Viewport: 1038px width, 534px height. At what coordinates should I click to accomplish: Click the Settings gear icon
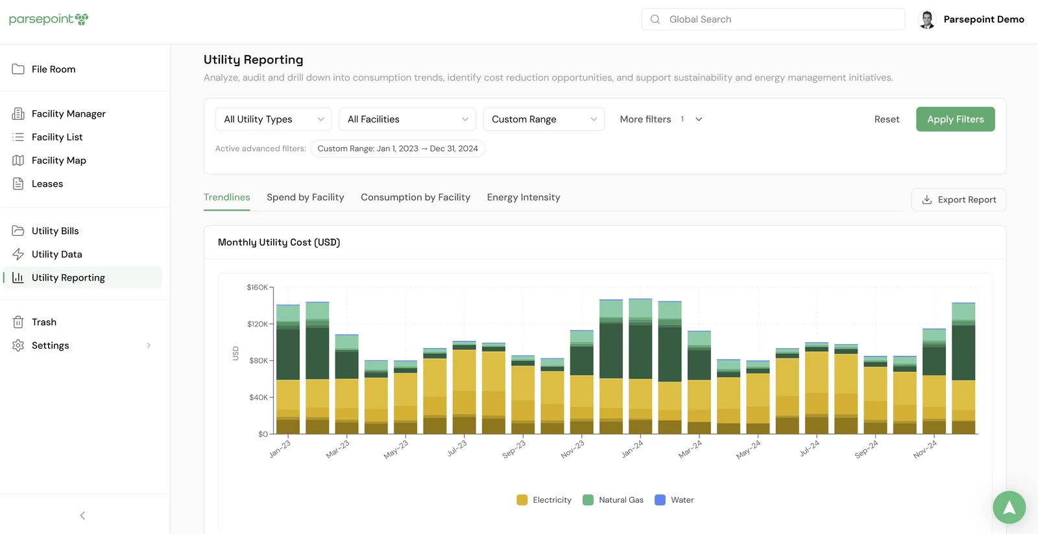(18, 345)
